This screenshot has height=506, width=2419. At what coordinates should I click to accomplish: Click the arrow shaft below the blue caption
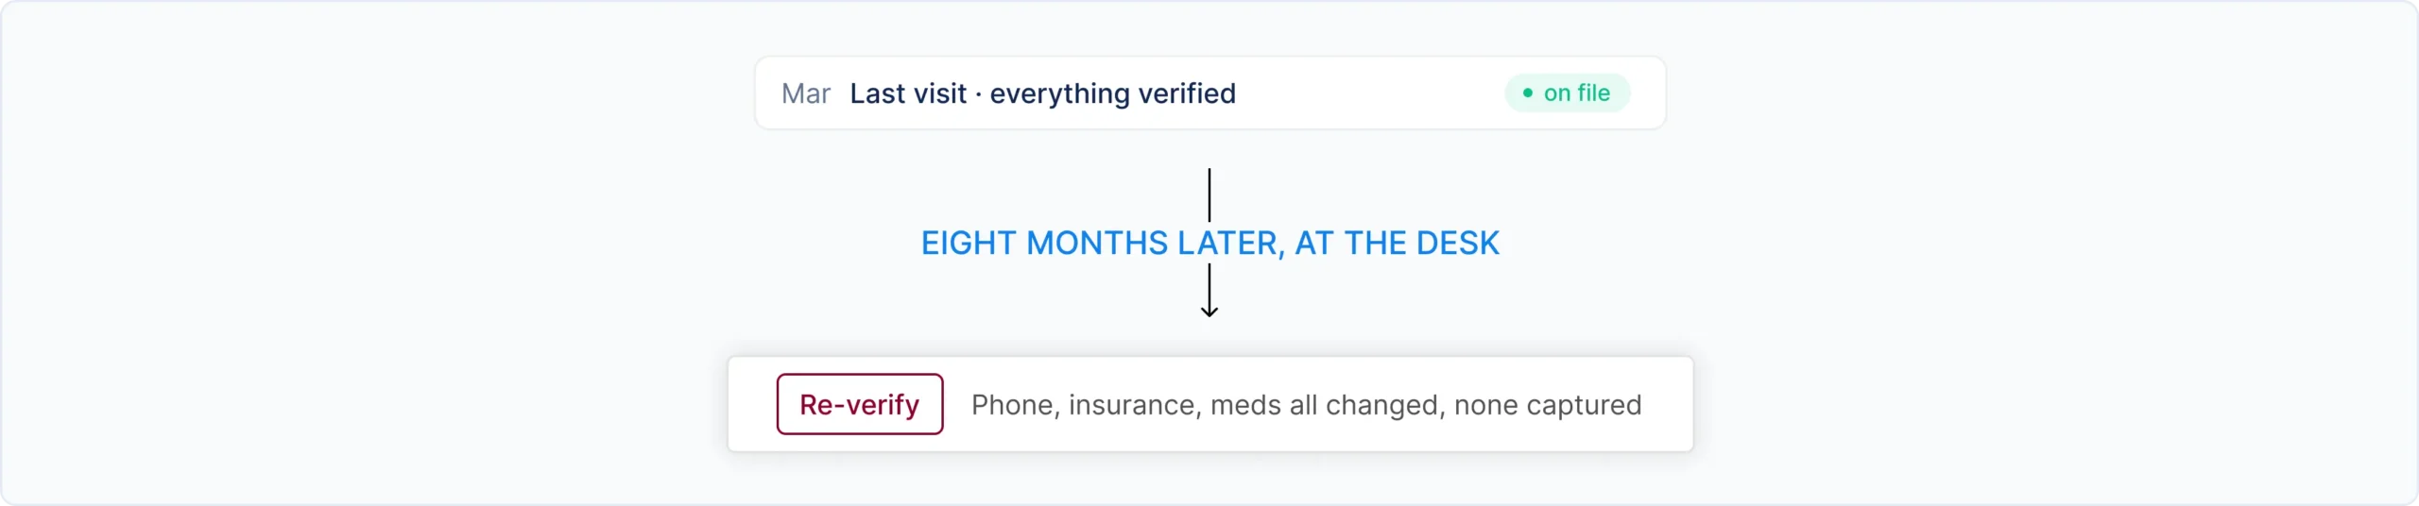pos(1209,286)
